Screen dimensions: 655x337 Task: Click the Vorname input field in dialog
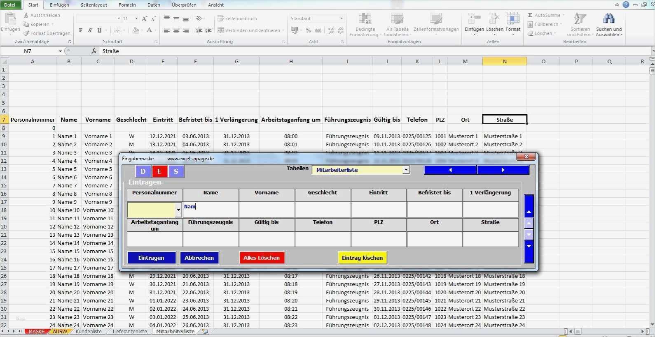click(x=267, y=210)
